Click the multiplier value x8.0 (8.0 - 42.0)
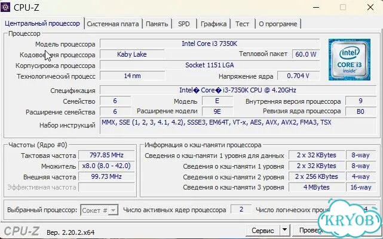This screenshot has width=383, height=239. [106, 166]
